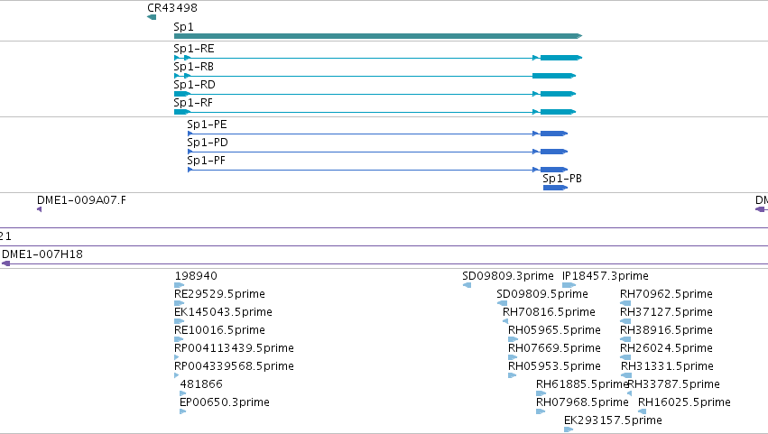
Task: Select the Sp1-PB polypeptide block
Action: pyautogui.click(x=555, y=188)
